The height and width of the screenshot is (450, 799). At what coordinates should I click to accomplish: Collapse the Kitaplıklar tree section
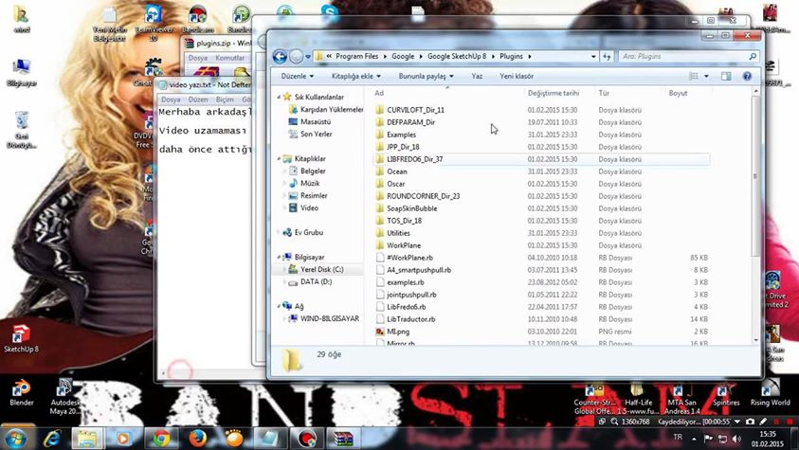tap(279, 159)
